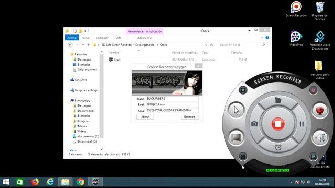Launch Firefox from the taskbar
The image size is (335, 188).
[35, 182]
